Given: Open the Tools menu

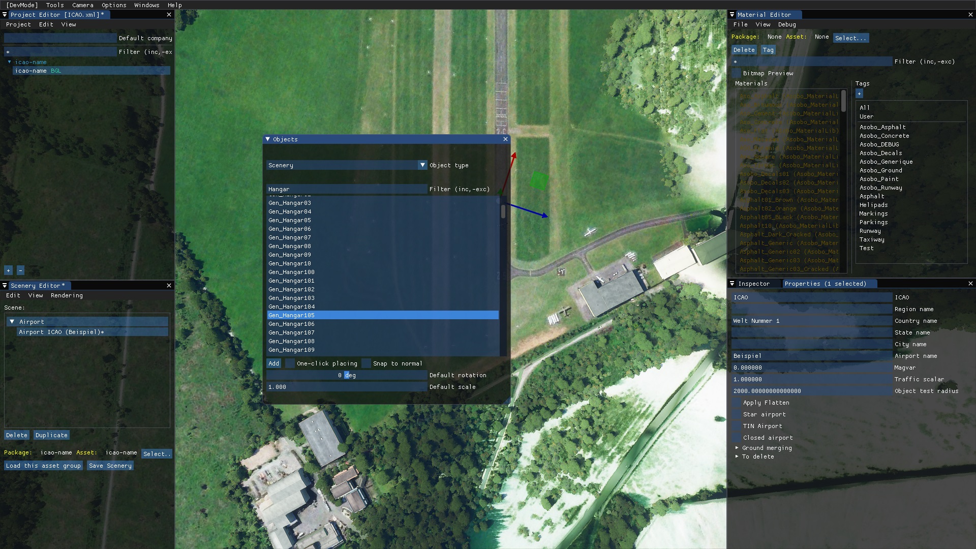Looking at the screenshot, I should pyautogui.click(x=55, y=5).
